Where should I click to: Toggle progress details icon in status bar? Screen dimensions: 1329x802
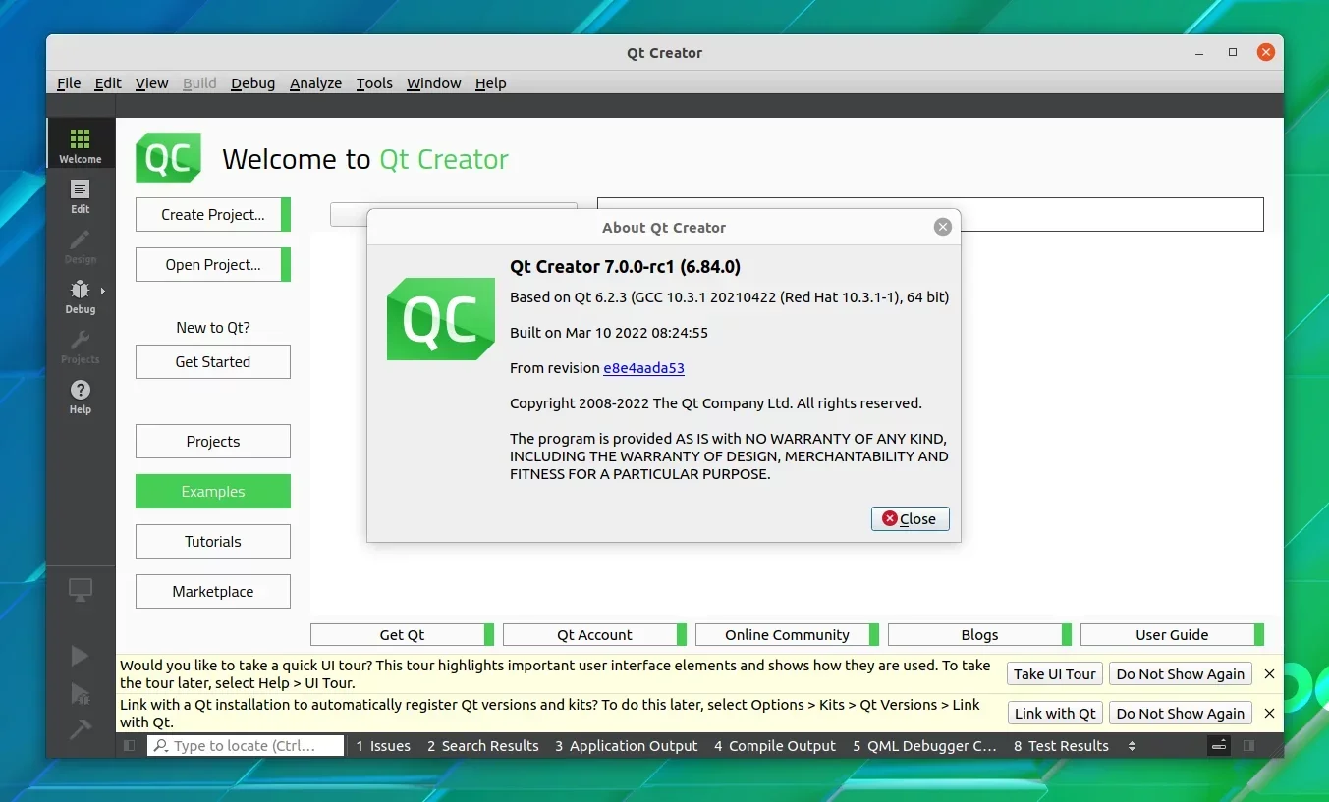1219,746
